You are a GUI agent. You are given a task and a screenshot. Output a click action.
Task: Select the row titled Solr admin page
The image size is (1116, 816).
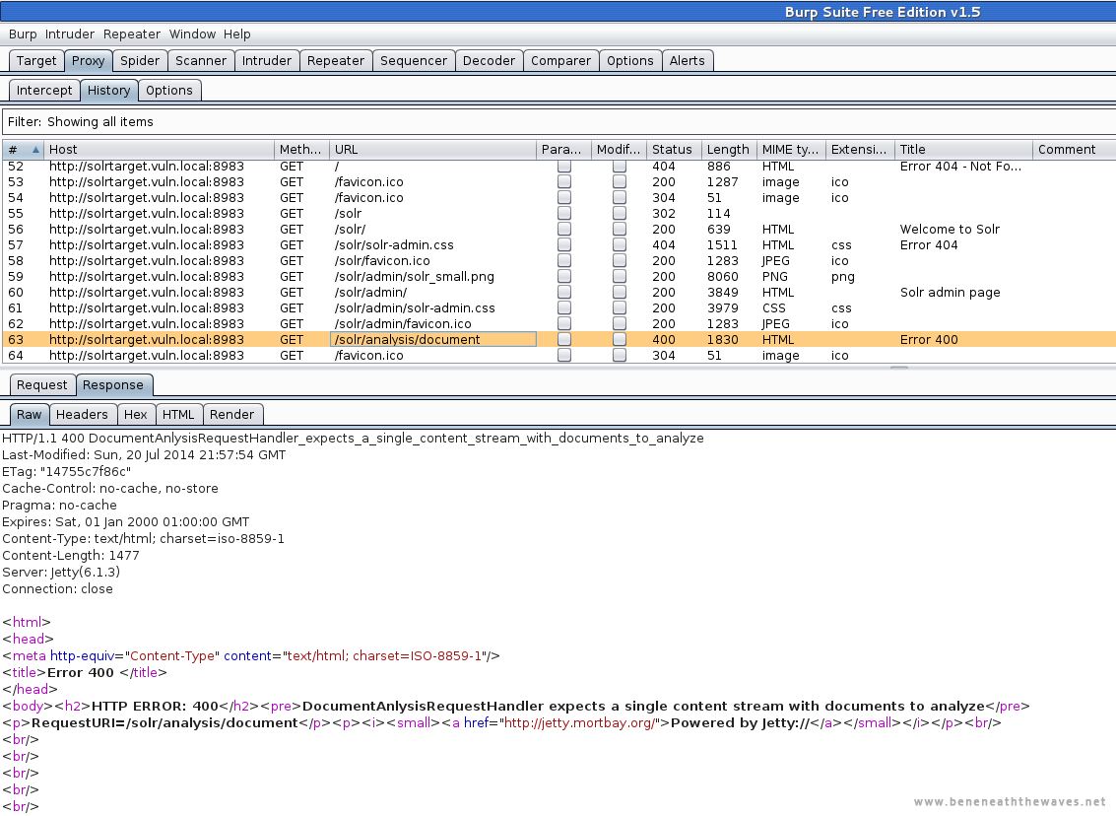(x=558, y=292)
